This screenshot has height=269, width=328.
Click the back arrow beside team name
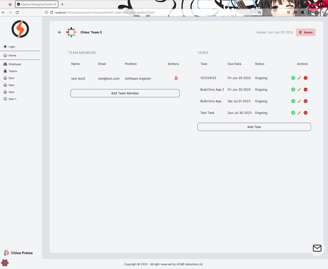pos(60,32)
